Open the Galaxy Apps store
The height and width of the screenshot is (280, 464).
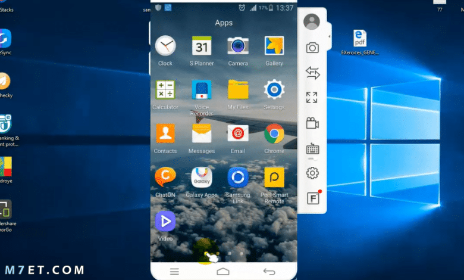[202, 177]
